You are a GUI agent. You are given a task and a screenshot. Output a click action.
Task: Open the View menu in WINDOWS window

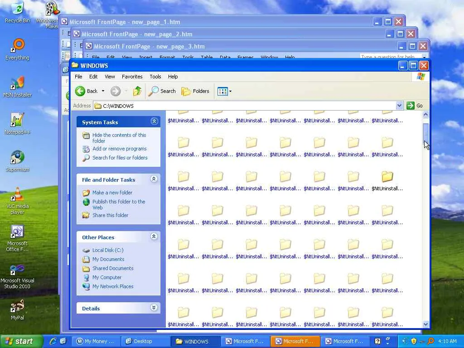(x=110, y=77)
